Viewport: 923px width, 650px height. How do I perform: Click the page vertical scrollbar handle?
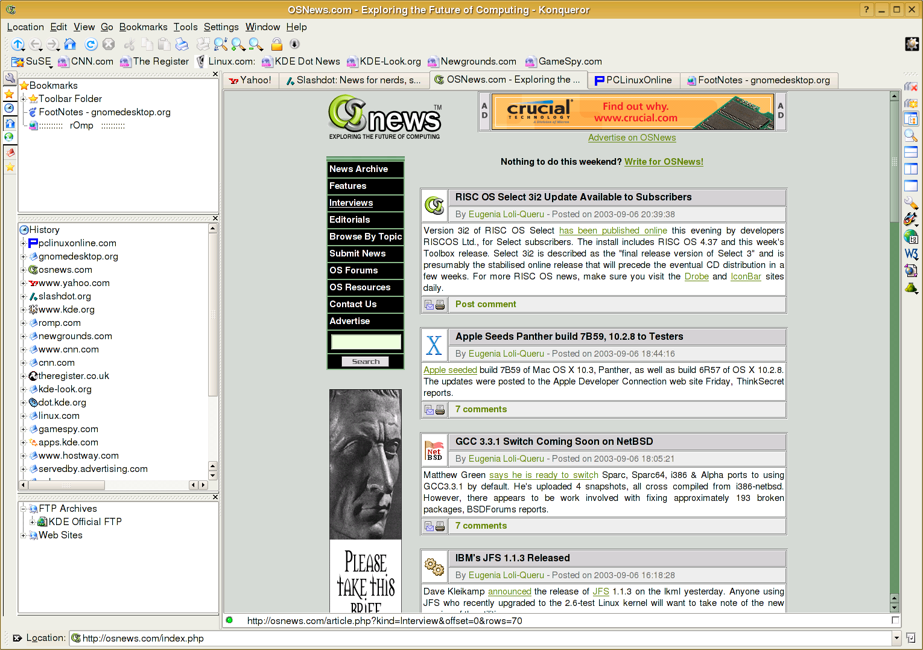tap(895, 161)
